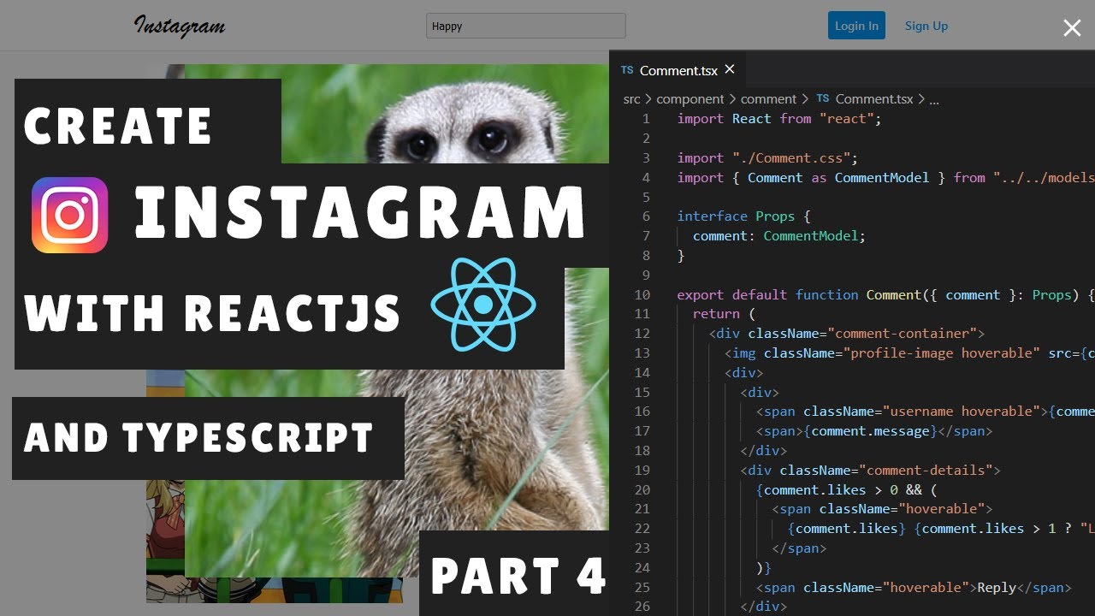Viewport: 1095px width, 616px height.
Task: Click the TS file icon on Comment.tsx tab
Action: tap(627, 70)
